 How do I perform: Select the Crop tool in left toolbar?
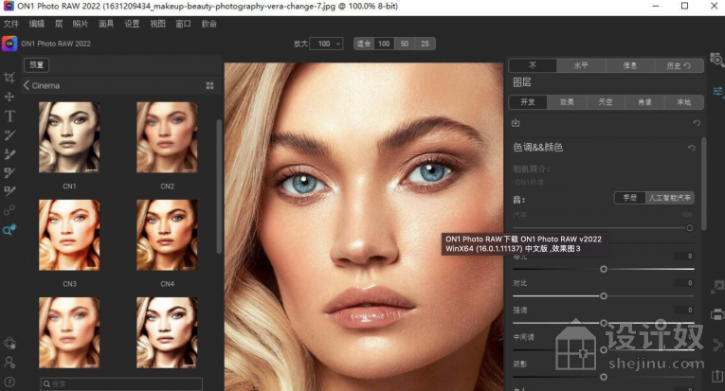9,78
